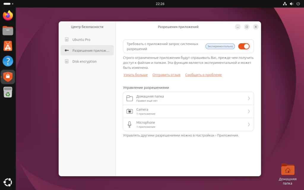Open the Отправить отзыв link
The image size is (304, 190).
click(166, 75)
